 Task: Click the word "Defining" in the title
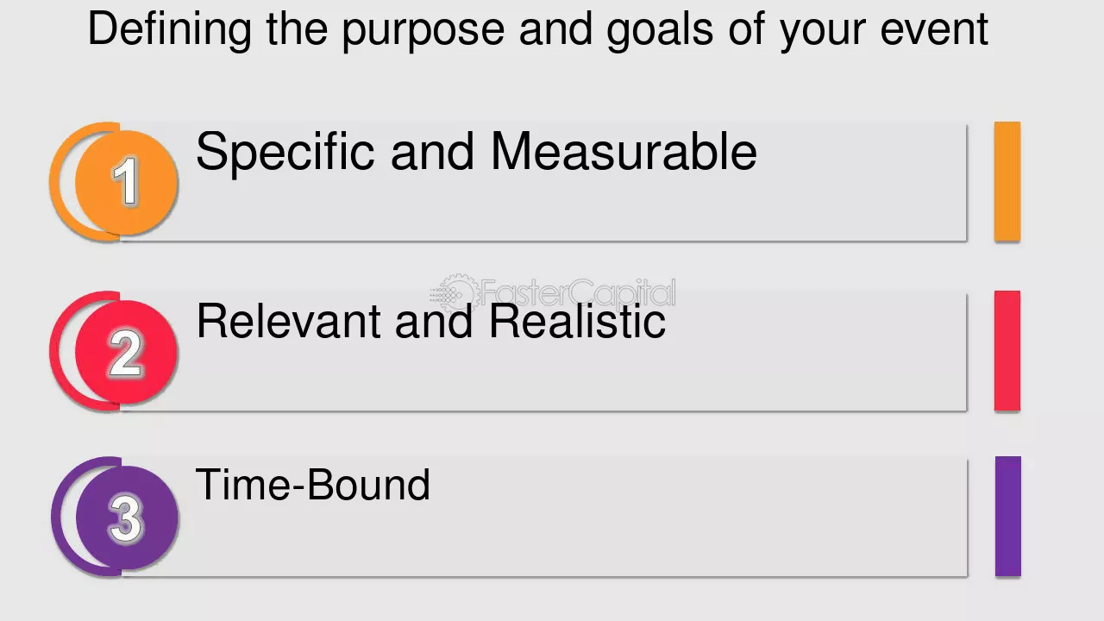click(171, 29)
